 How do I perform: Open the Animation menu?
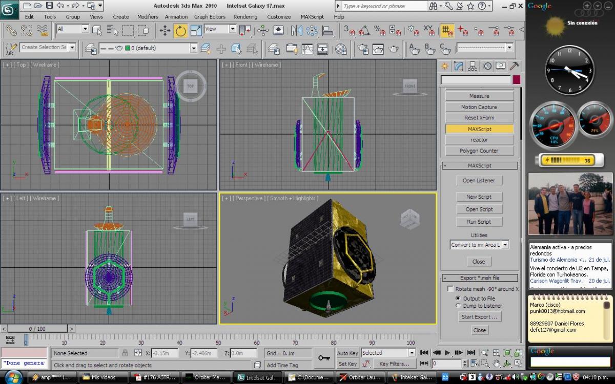click(x=176, y=17)
